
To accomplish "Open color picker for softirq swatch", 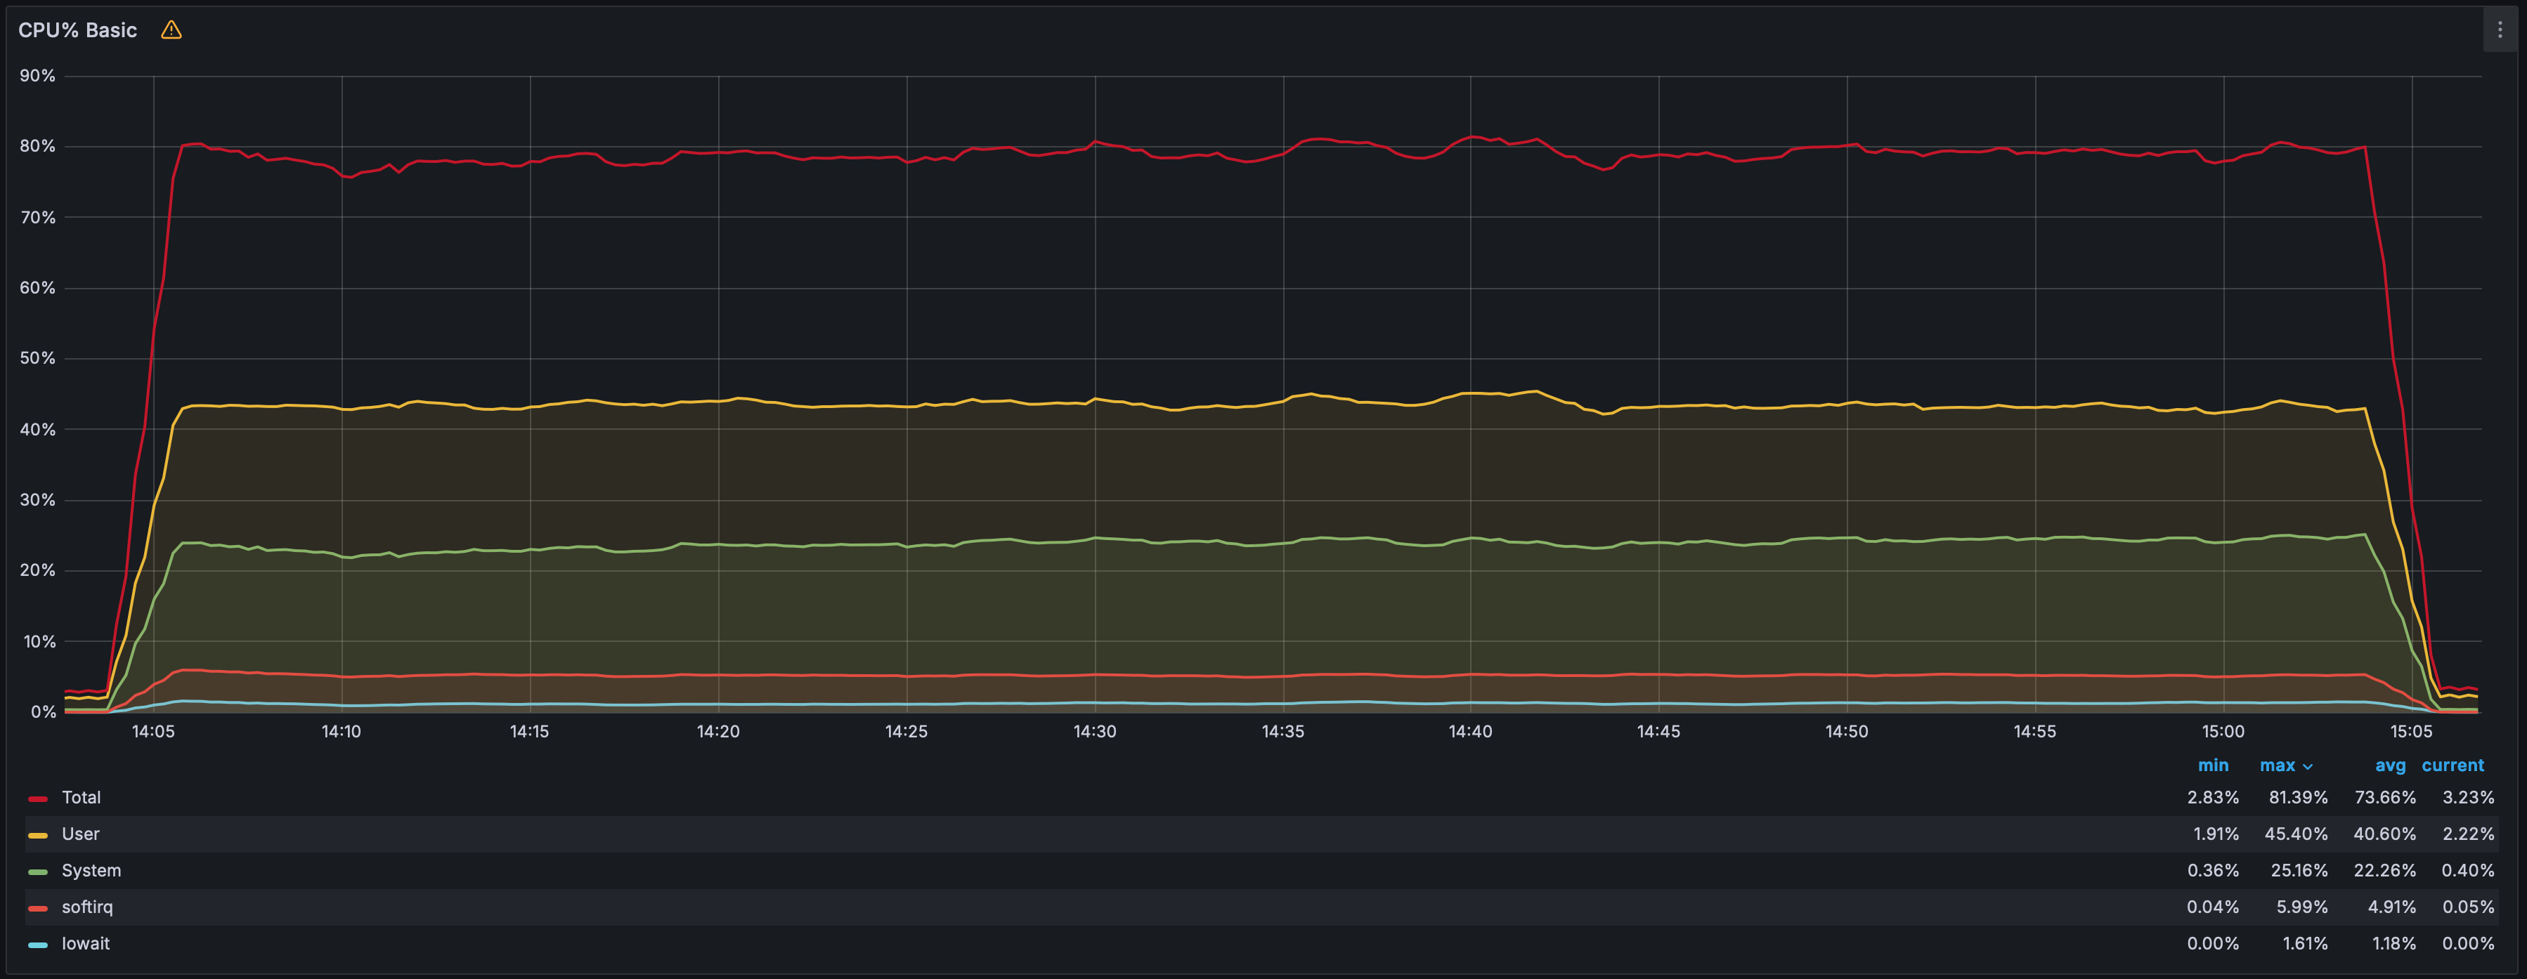I will click(x=38, y=909).
